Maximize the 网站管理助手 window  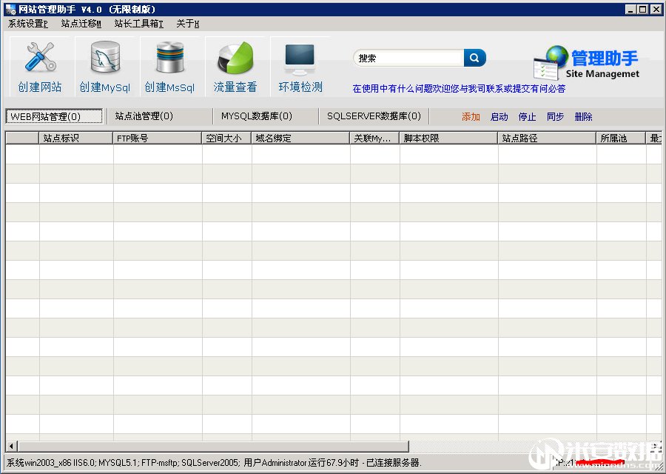pyautogui.click(x=642, y=9)
